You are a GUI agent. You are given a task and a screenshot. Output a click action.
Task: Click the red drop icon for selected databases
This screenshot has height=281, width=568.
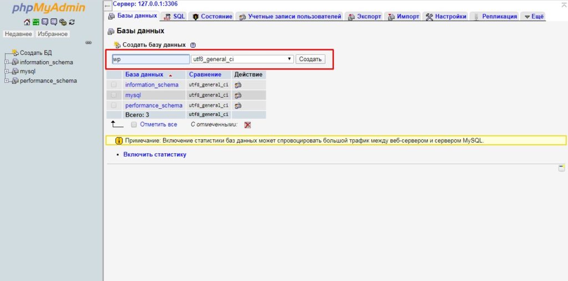pyautogui.click(x=247, y=125)
